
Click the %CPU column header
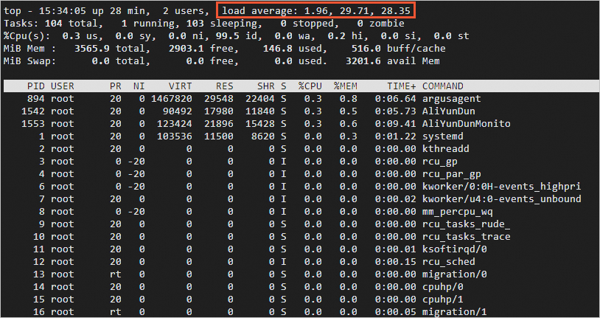(x=310, y=86)
